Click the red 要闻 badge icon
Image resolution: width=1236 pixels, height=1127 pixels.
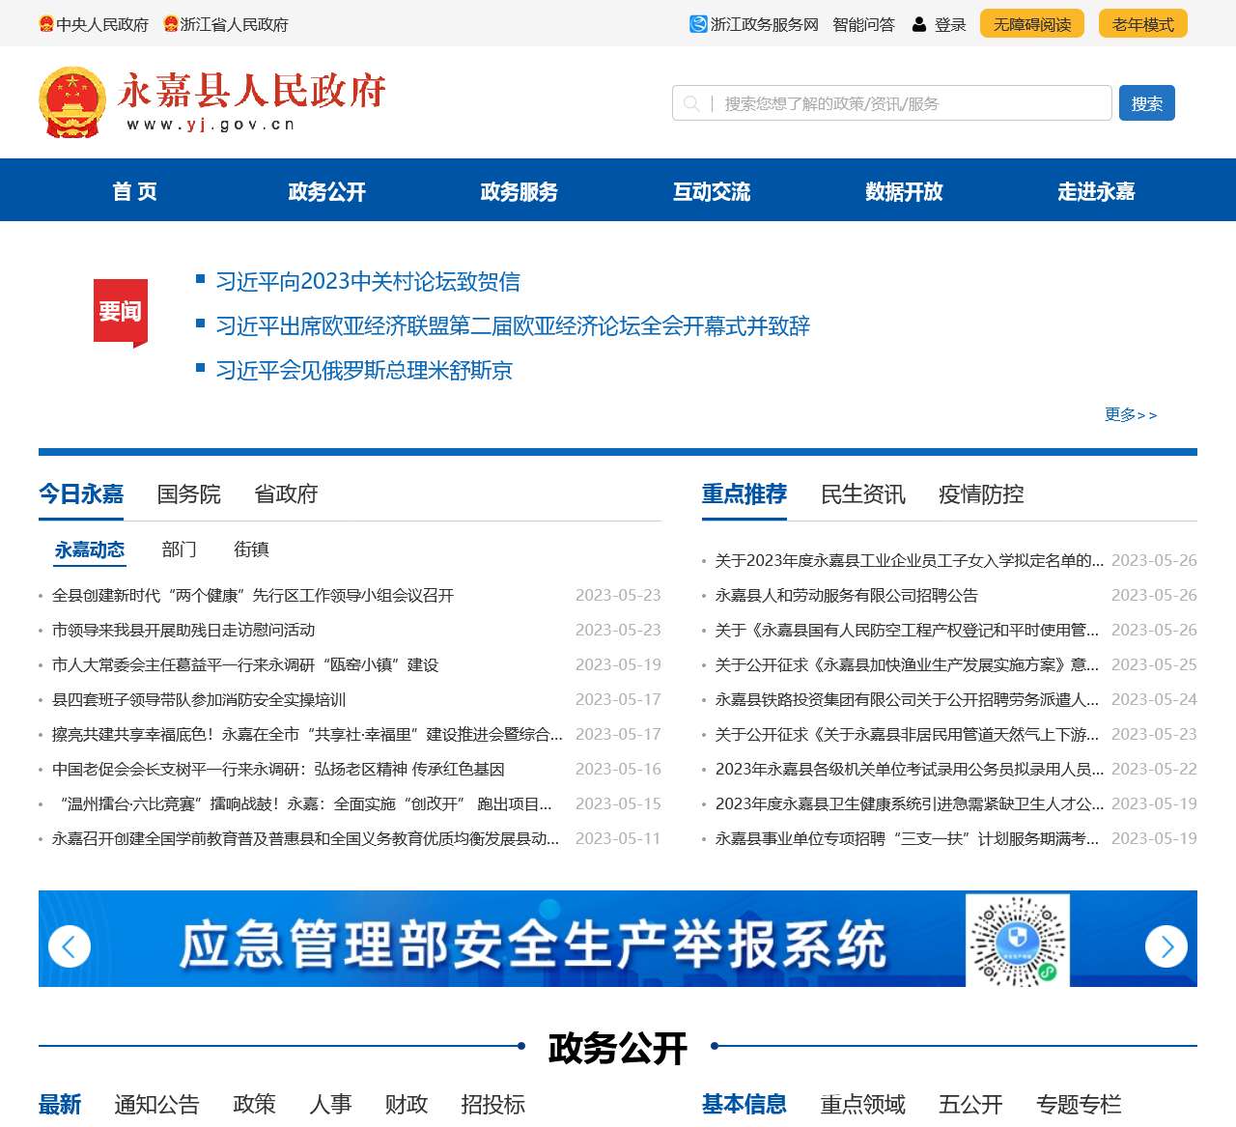pyautogui.click(x=121, y=312)
